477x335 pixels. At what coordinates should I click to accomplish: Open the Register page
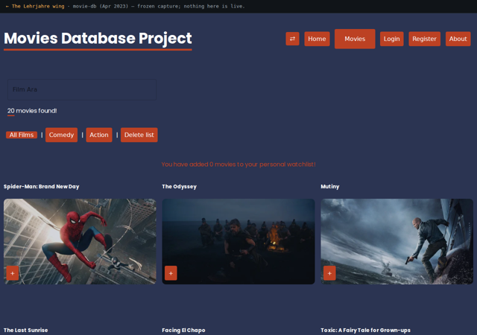(424, 39)
